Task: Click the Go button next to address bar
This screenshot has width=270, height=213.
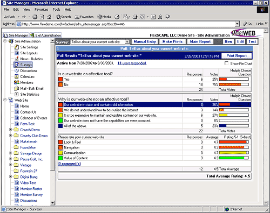Action: point(247,24)
